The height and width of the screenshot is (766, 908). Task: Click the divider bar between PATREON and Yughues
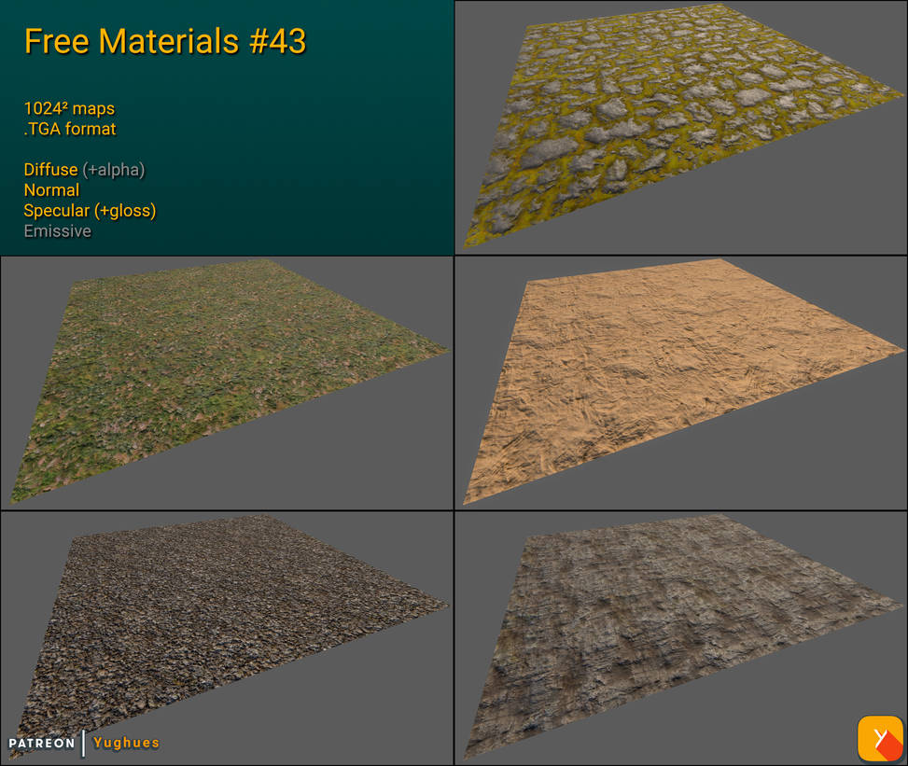pyautogui.click(x=84, y=744)
